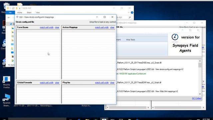Go back with the Explorer back arrow
The height and width of the screenshot is (120, 213).
(x=9, y=17)
